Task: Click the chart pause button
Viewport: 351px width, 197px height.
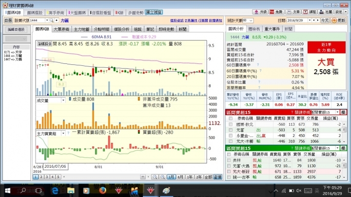Action: click(x=143, y=177)
